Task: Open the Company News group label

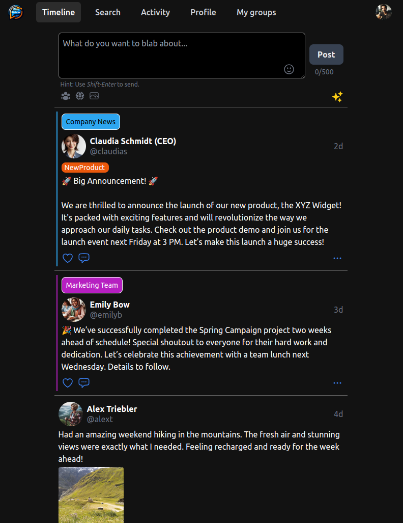Action: tap(91, 122)
